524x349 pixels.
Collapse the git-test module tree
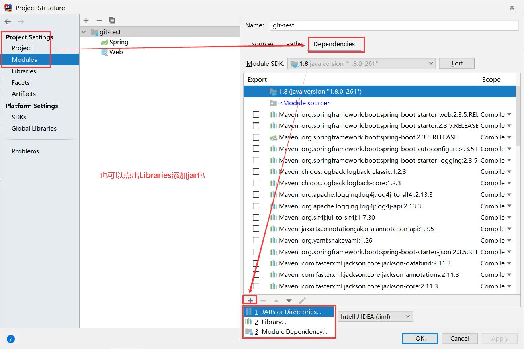pyautogui.click(x=83, y=32)
